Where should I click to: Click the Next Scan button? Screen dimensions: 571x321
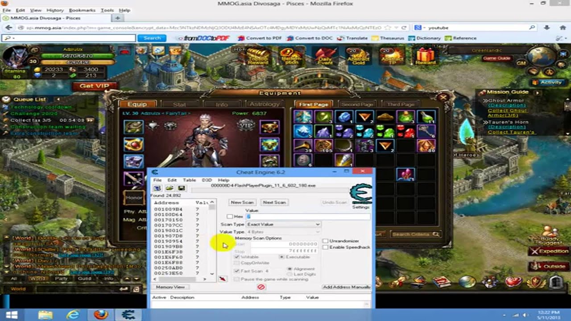coord(274,202)
